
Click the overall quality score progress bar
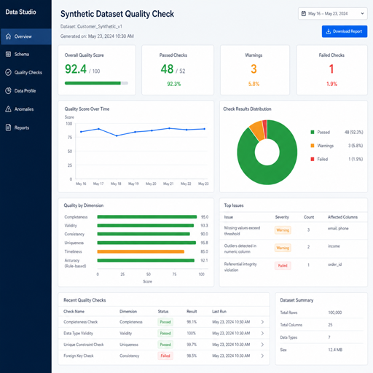[96, 83]
